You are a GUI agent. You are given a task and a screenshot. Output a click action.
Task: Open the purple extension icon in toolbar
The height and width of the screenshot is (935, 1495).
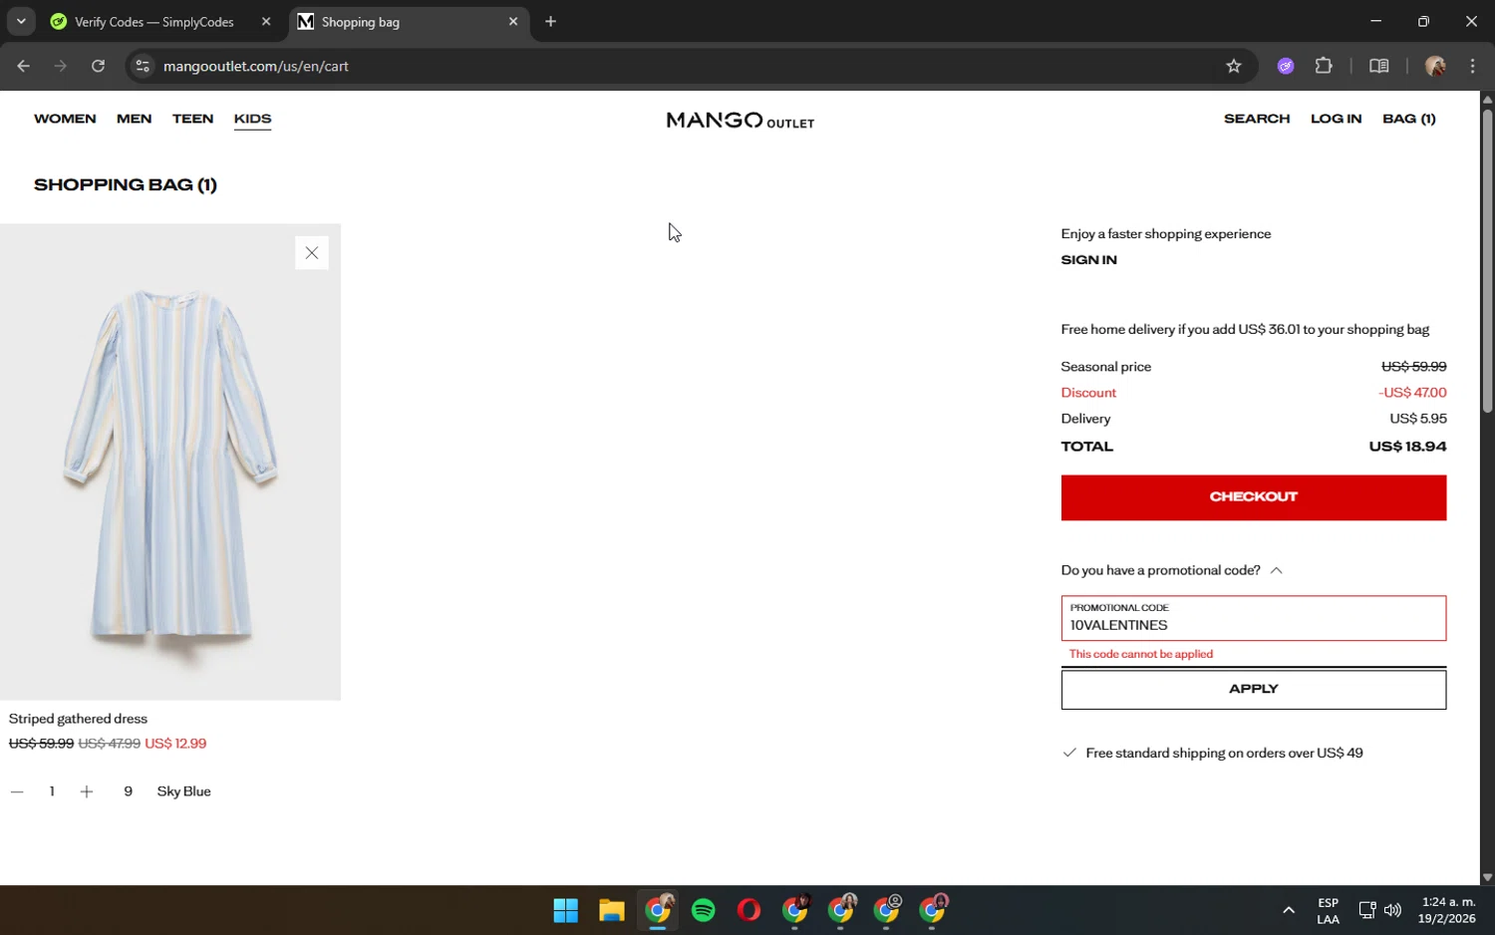click(1286, 66)
